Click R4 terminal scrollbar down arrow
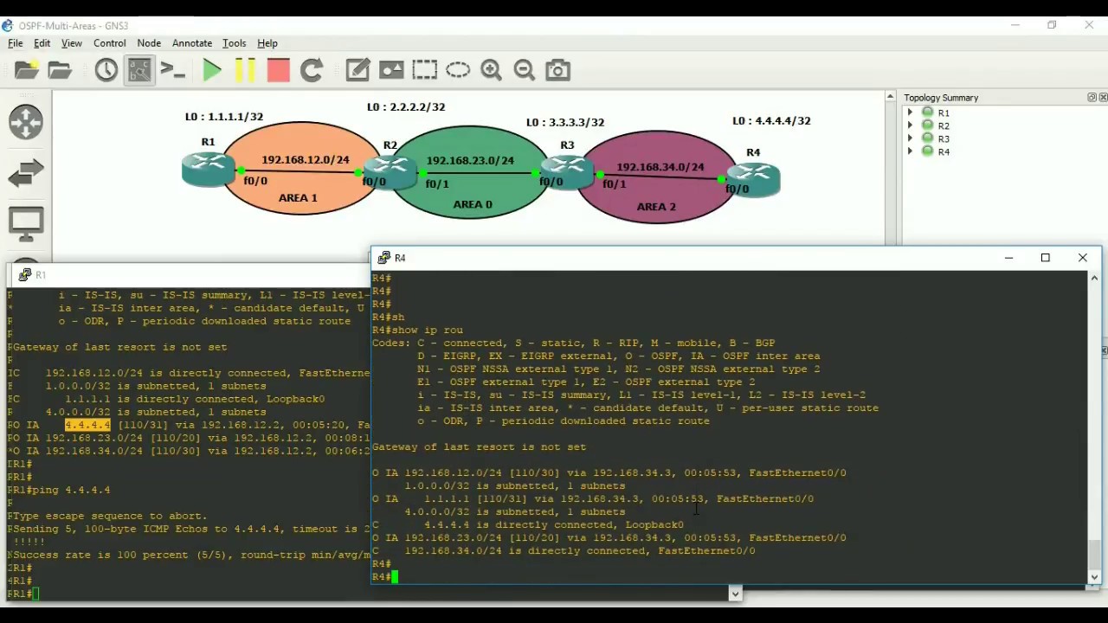 (x=1094, y=577)
